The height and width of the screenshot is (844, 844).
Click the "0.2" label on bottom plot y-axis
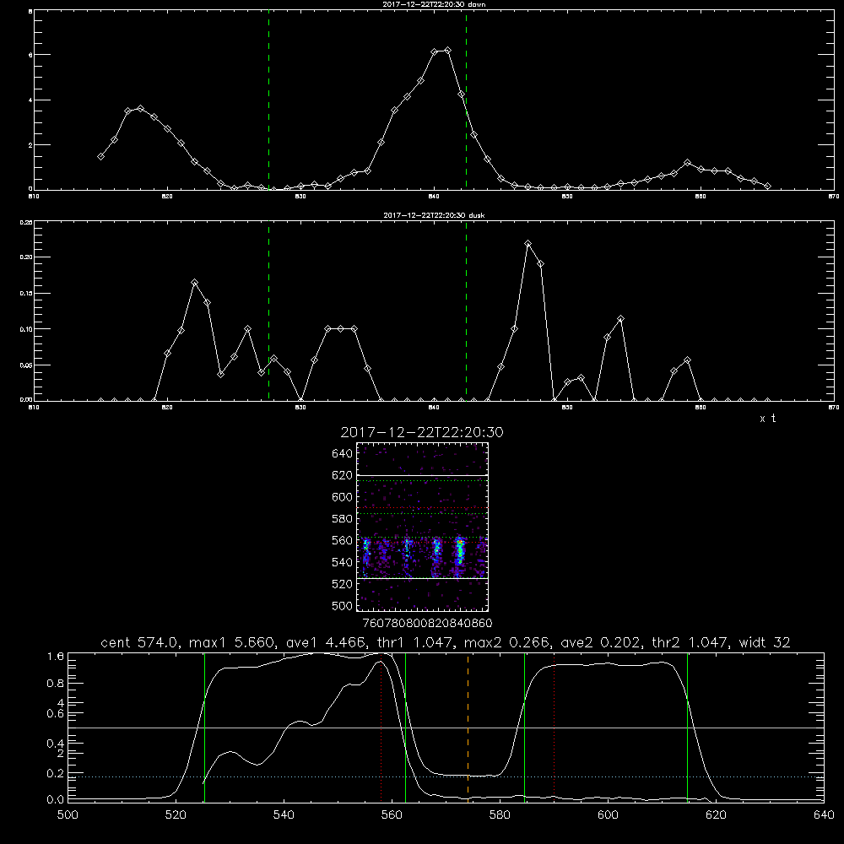click(x=56, y=773)
